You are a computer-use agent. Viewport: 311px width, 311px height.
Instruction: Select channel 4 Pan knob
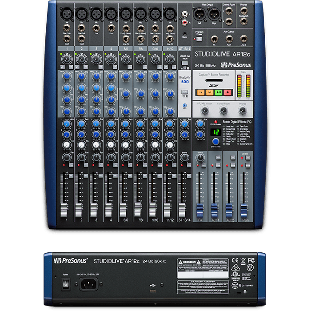tap(111, 157)
